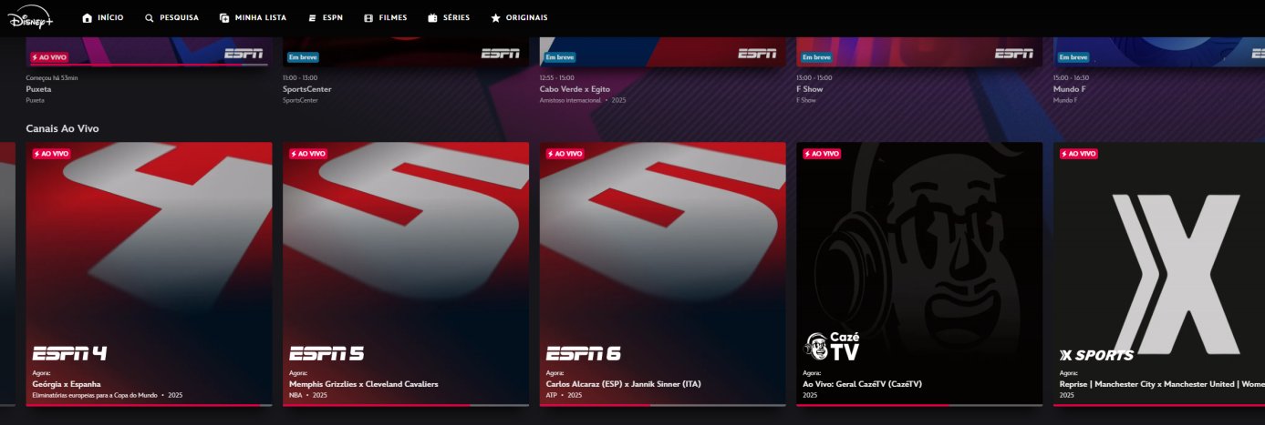Image resolution: width=1265 pixels, height=425 pixels.
Task: Open the CazéTV live channel card
Action: tap(919, 273)
